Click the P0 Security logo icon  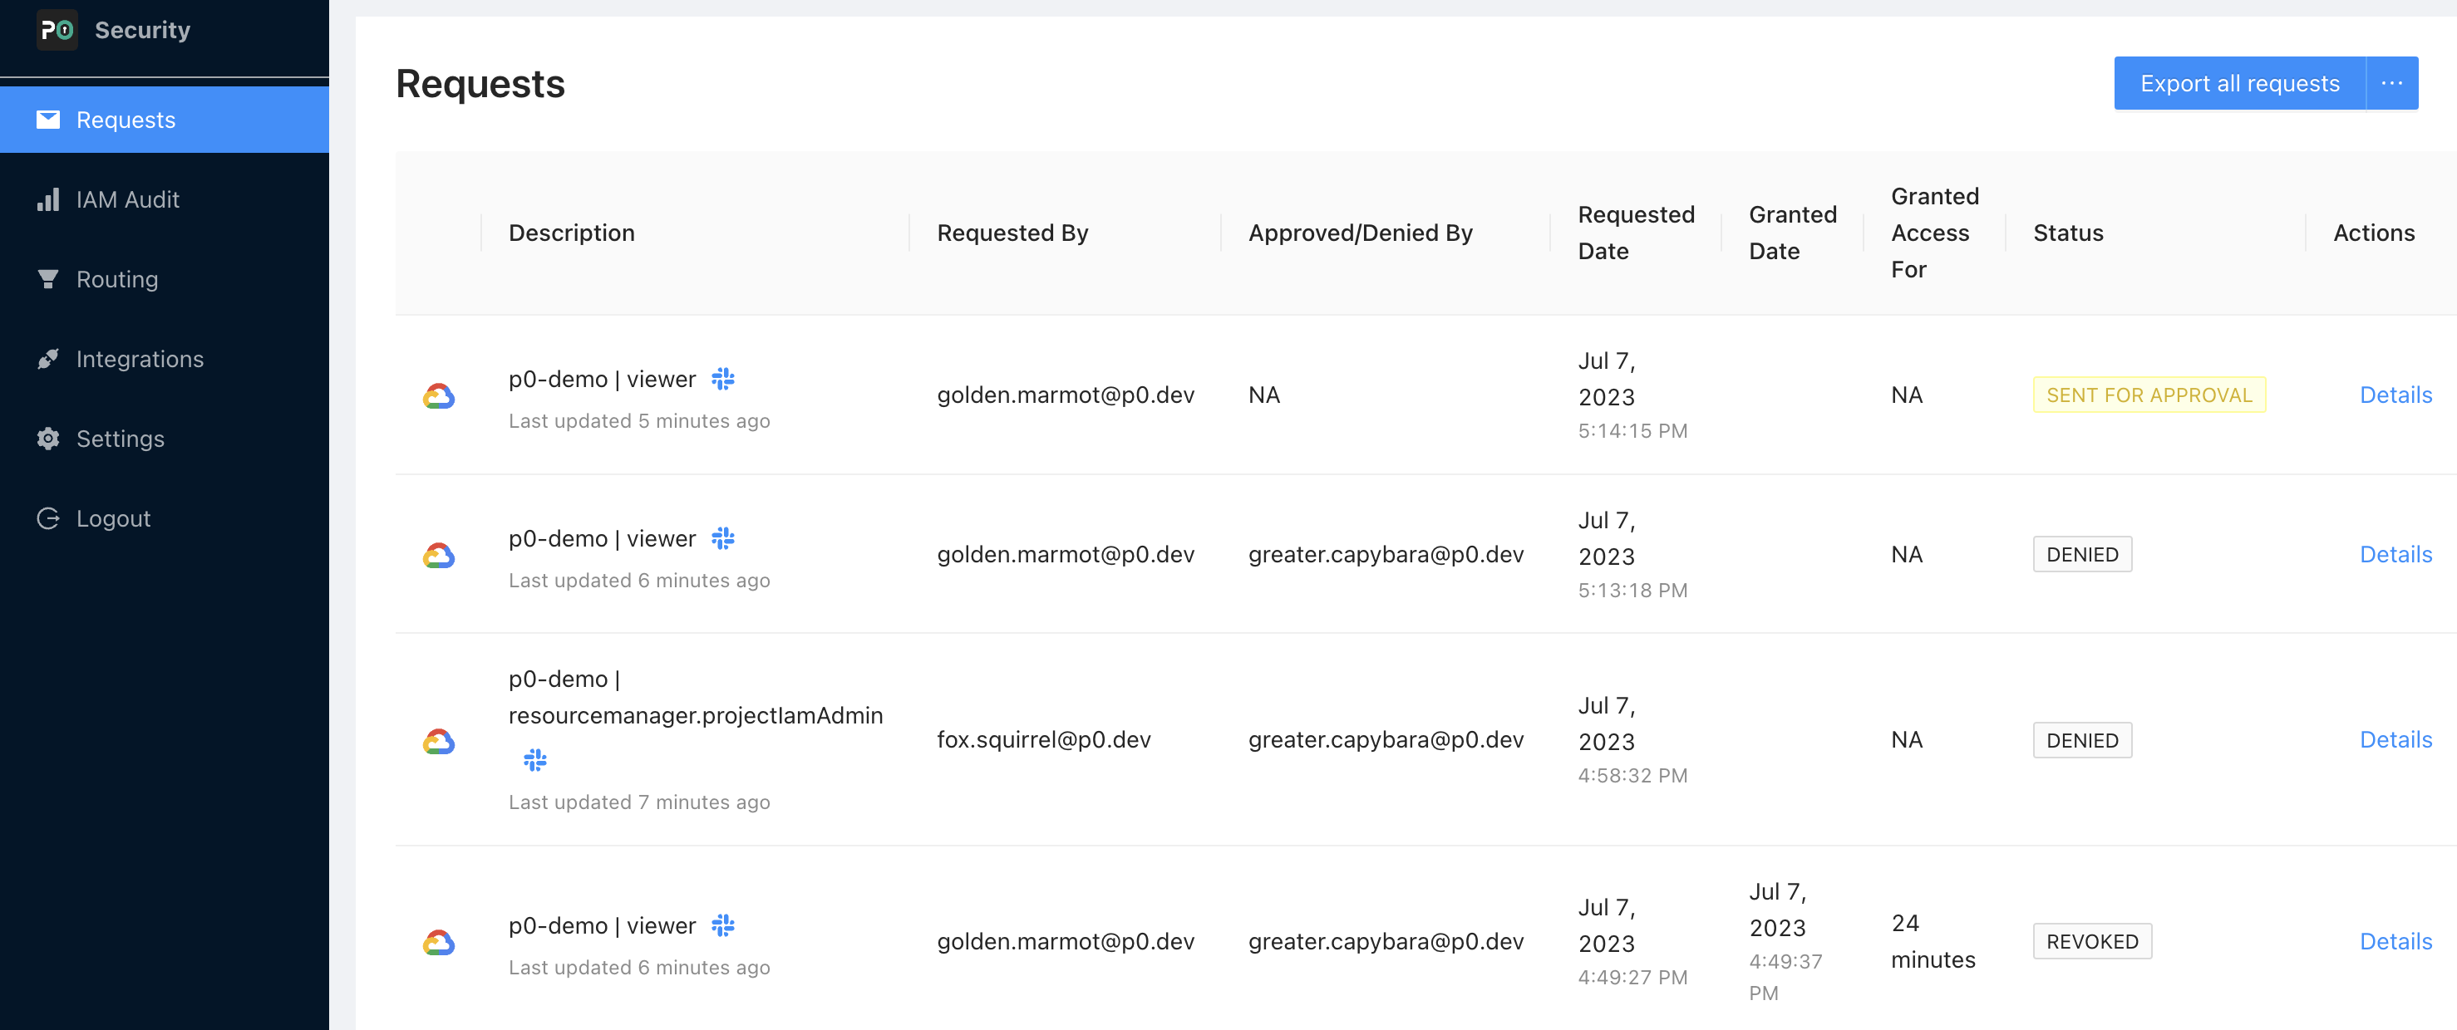(x=57, y=30)
